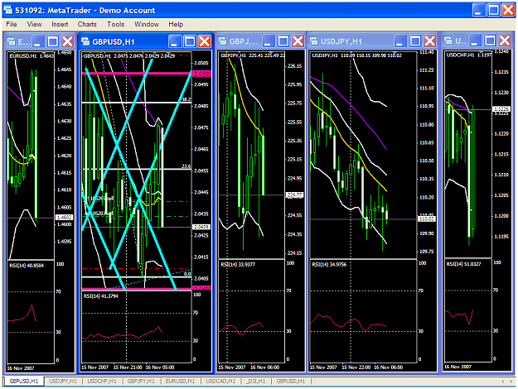Switch to the _DJI,H1 bottom tab
This screenshot has width=518, height=389.
click(256, 381)
